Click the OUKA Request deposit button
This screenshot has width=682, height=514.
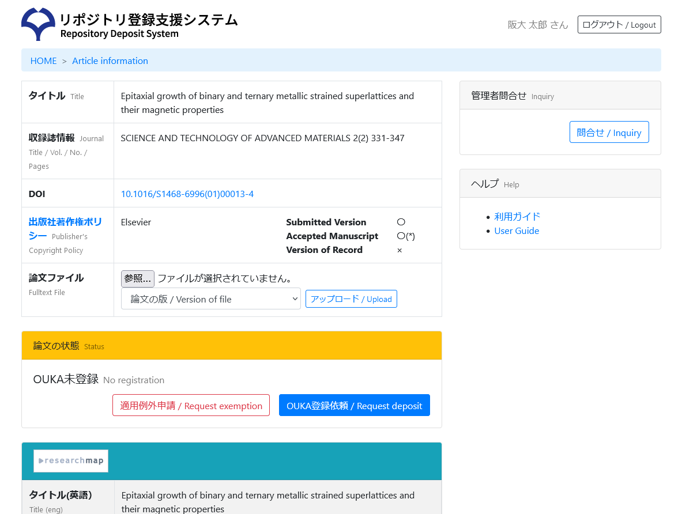354,406
